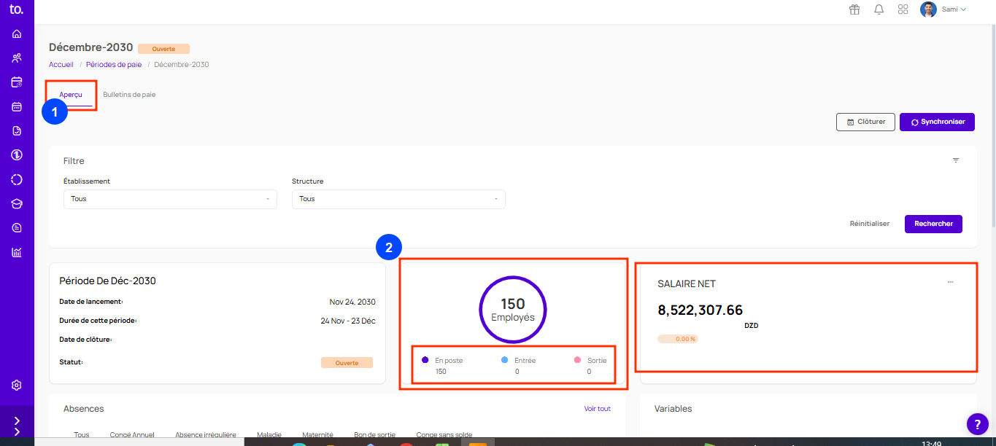
Task: Open the bar chart reports icon
Action: 17,253
